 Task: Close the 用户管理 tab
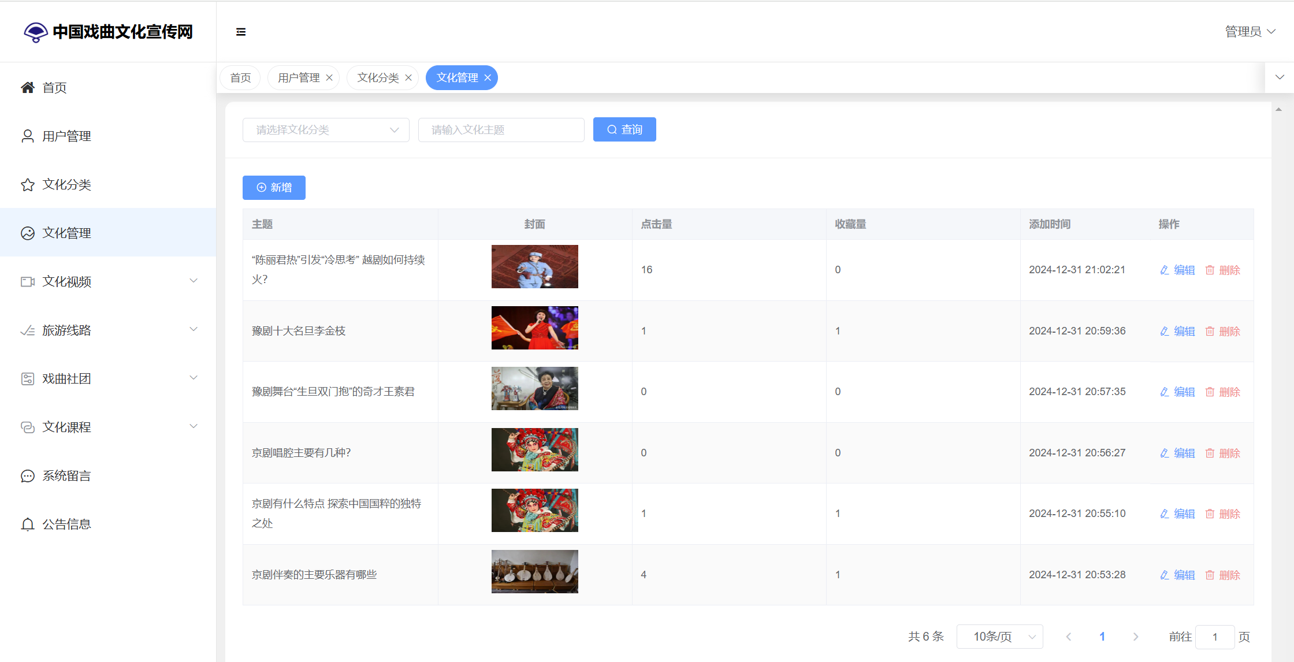[329, 78]
